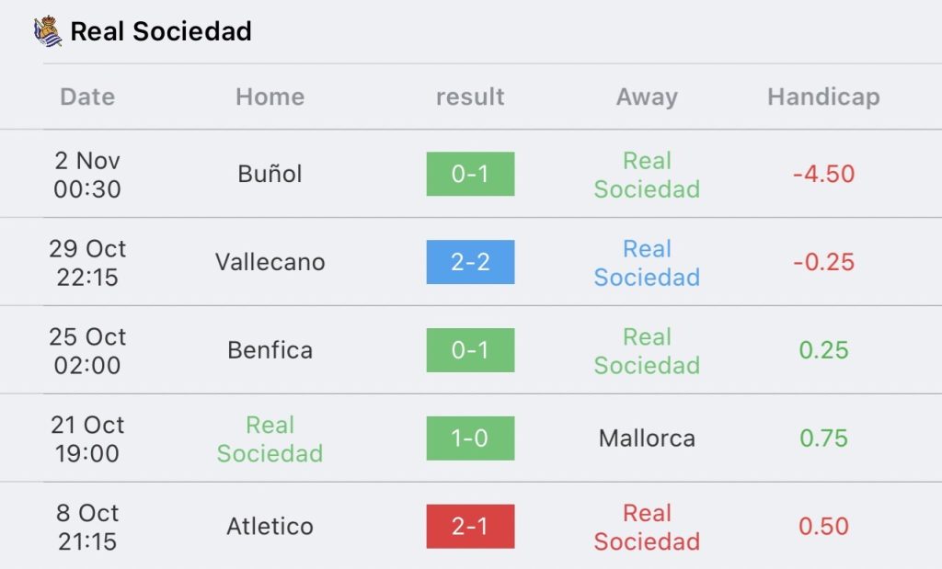Open the Real Sociedad team title

(x=161, y=31)
